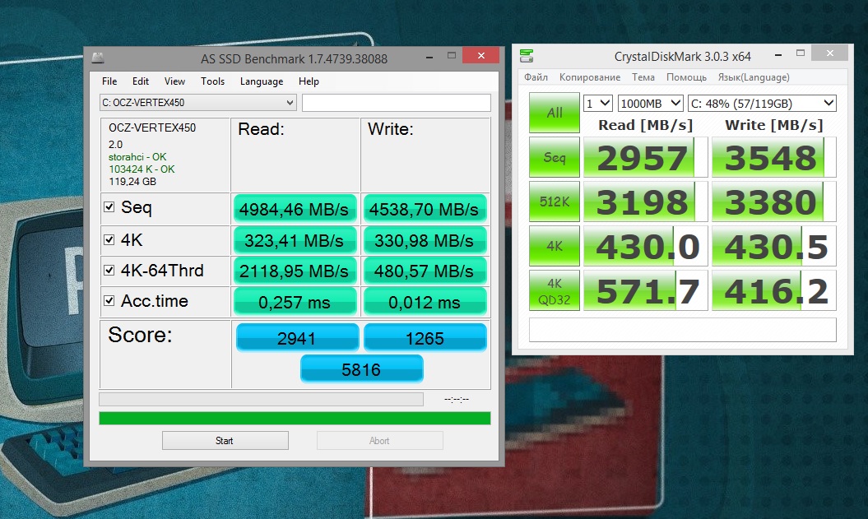Run the Seq test in CrystalDiskMark
The image size is (868, 519).
pos(555,157)
